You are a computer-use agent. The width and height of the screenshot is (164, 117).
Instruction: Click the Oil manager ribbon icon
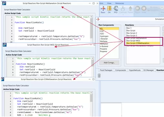pyautogui.click(x=109, y=10)
